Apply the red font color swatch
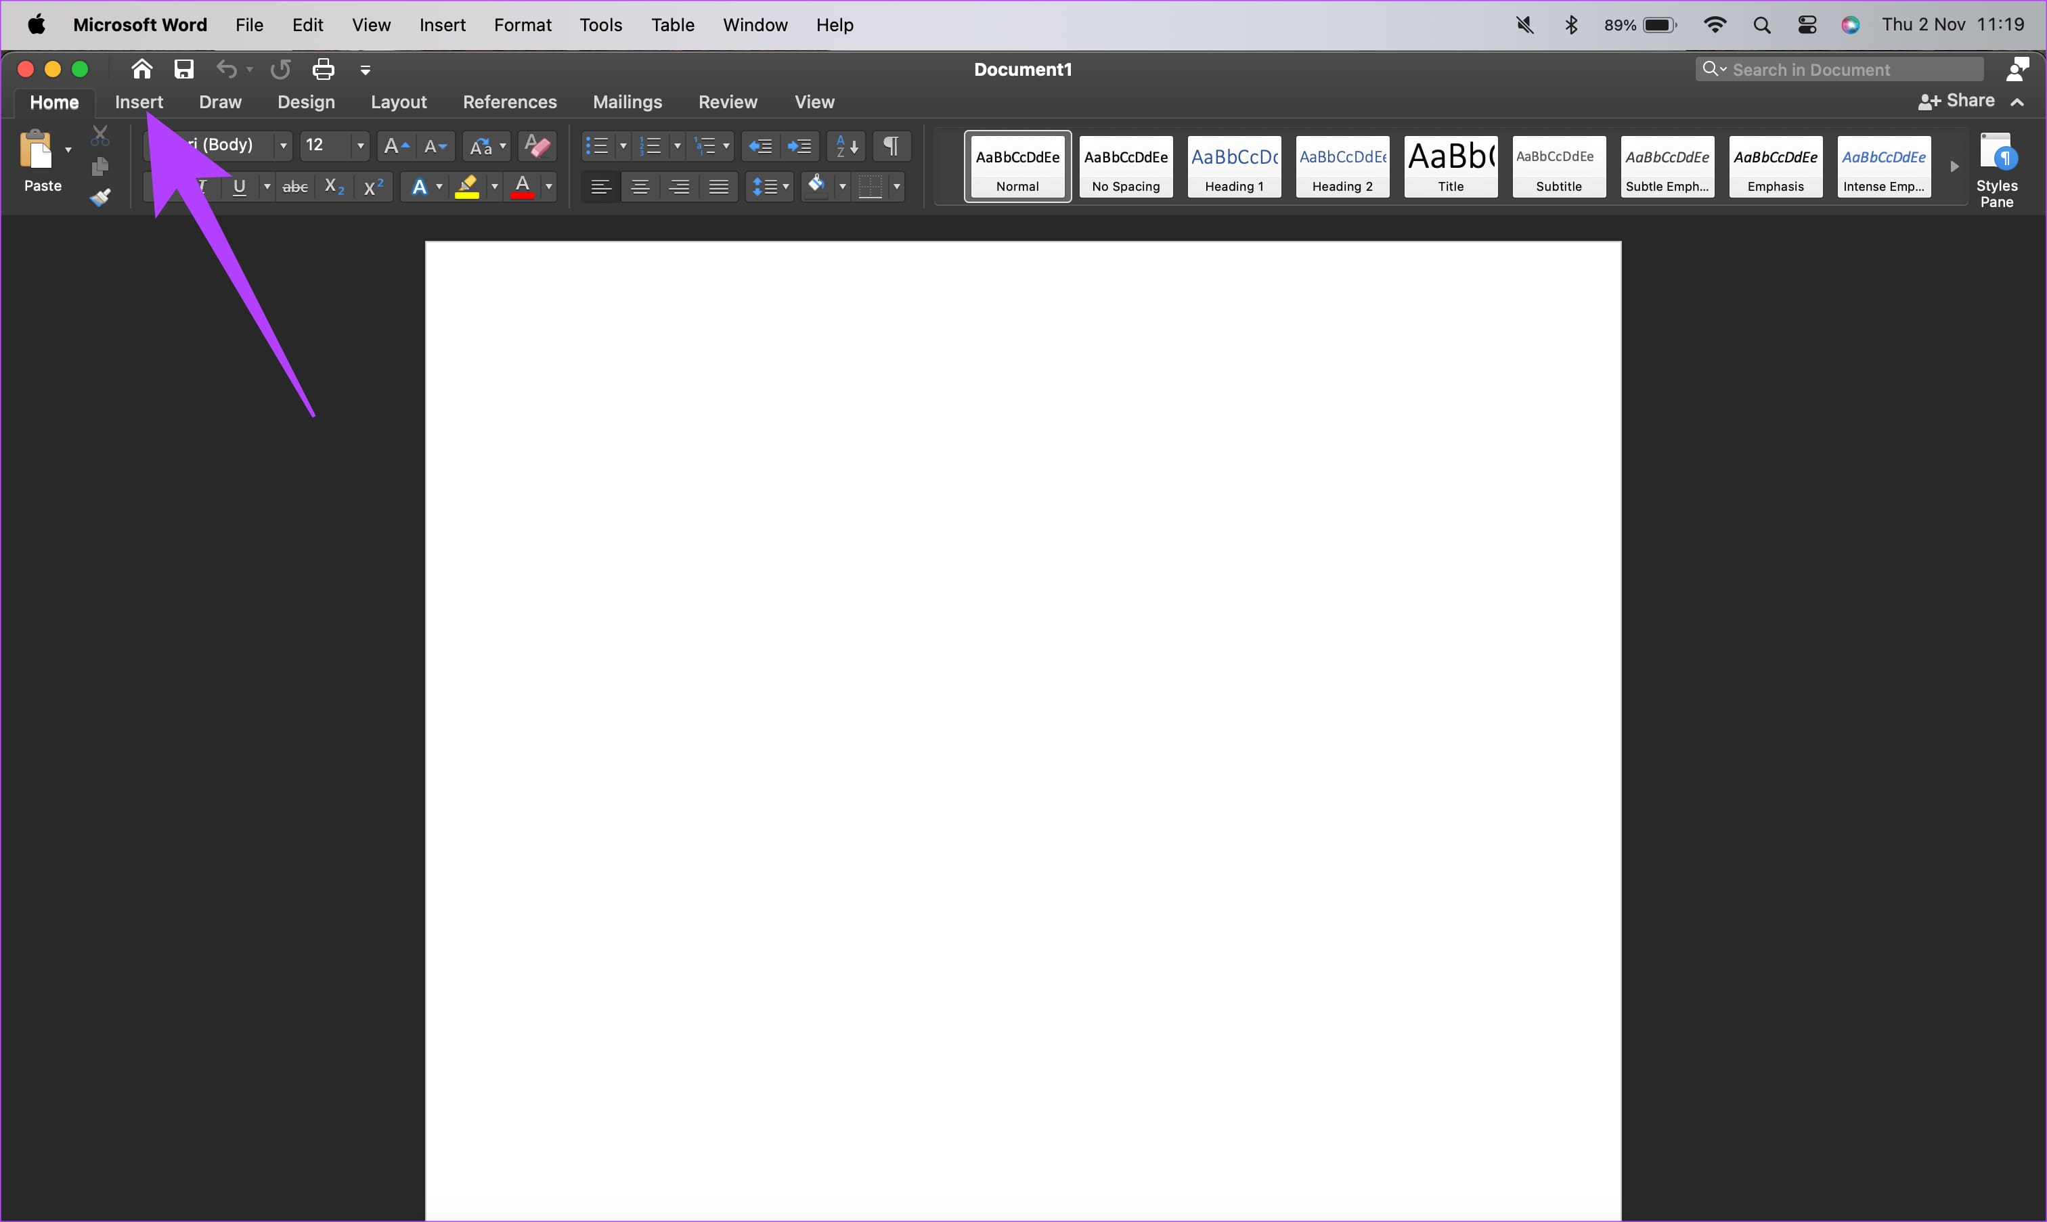This screenshot has width=2047, height=1222. tap(523, 187)
